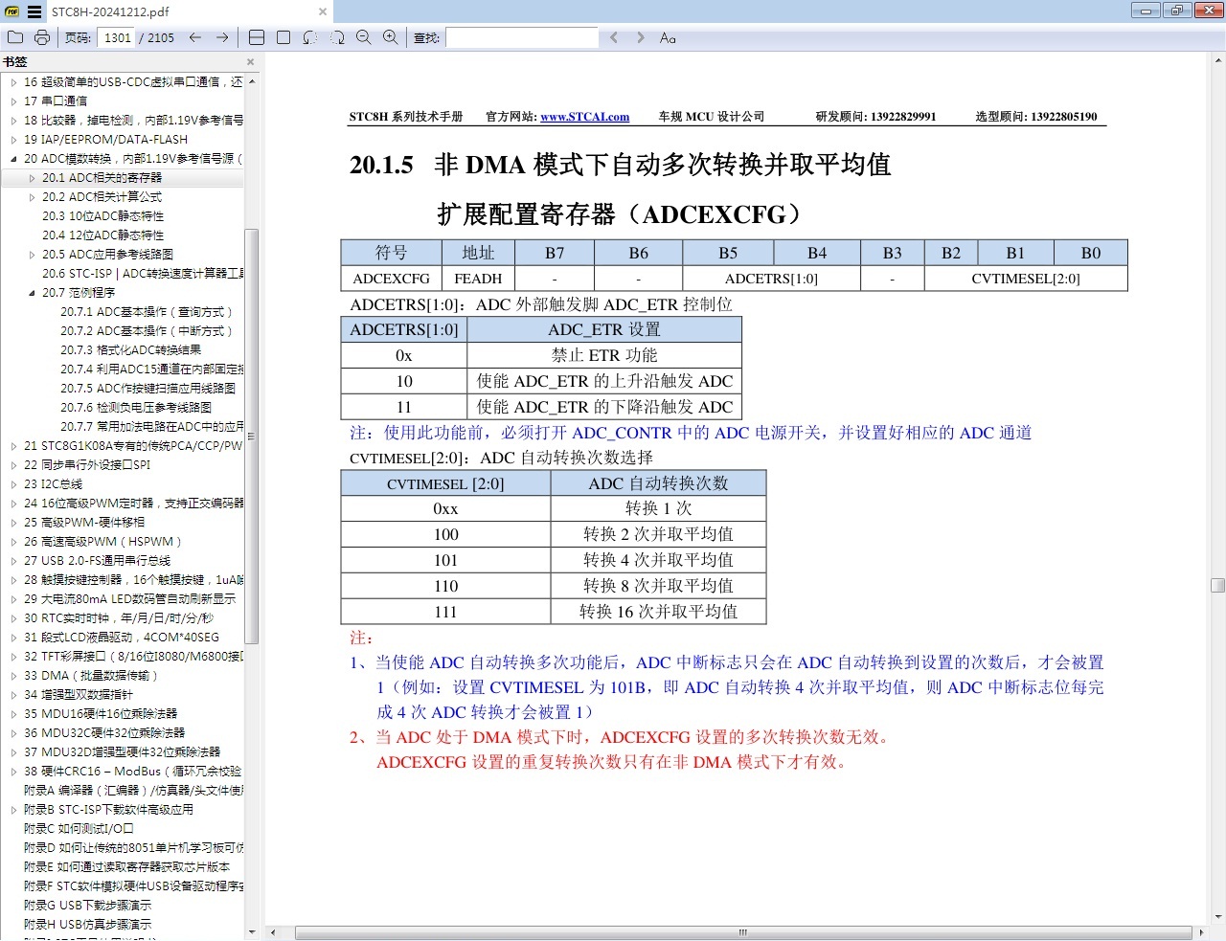Find previous search match arrow
The height and width of the screenshot is (941, 1226).
click(x=614, y=37)
